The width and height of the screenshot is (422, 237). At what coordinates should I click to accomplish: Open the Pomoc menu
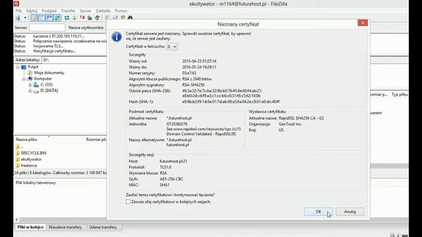click(121, 11)
